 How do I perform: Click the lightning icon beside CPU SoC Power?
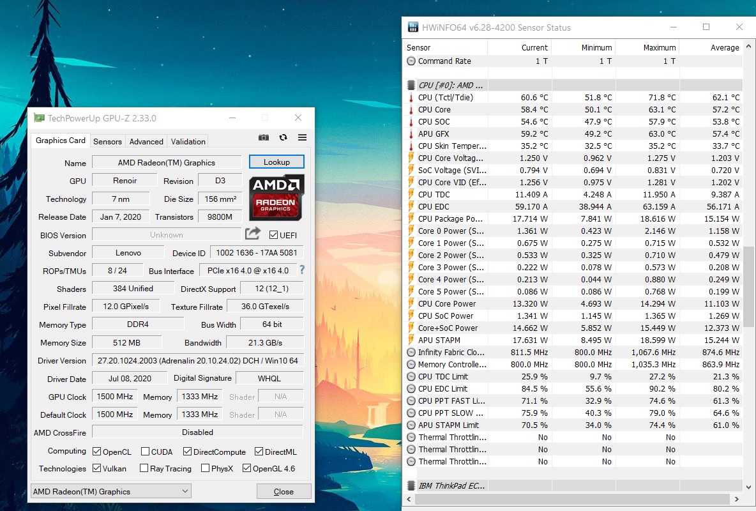[411, 316]
